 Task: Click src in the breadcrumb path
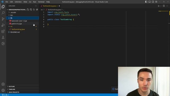42,10
